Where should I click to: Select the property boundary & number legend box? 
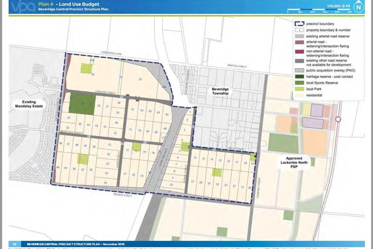(x=299, y=30)
